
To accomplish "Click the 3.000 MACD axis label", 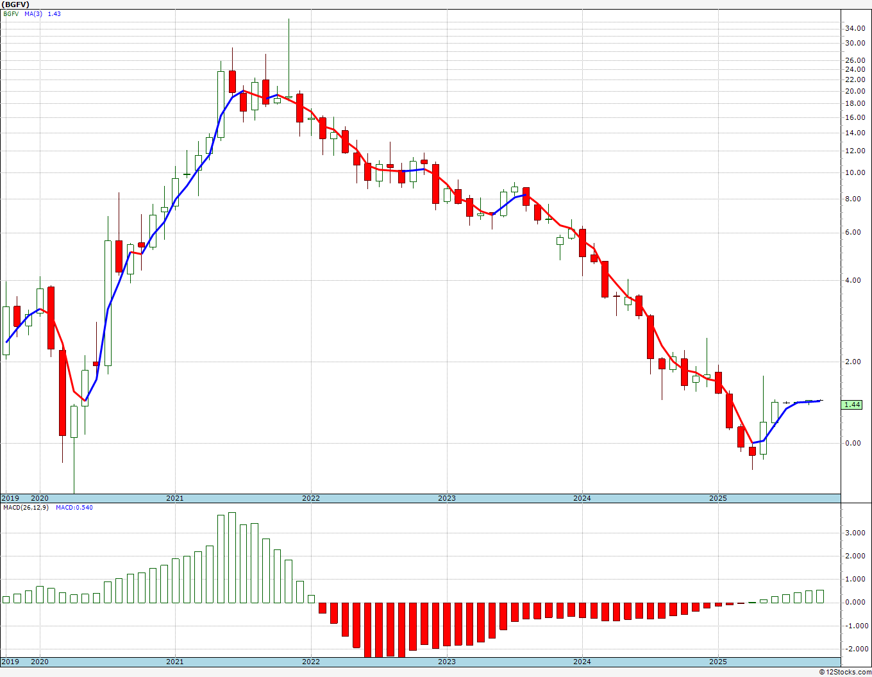I will coord(855,533).
